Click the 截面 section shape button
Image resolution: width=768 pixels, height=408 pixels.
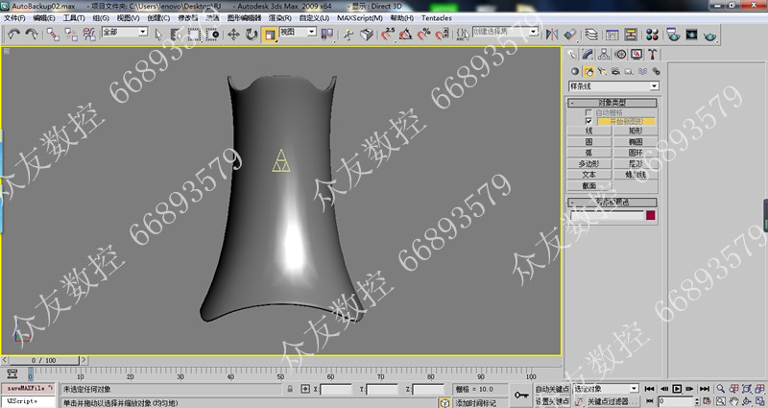(x=589, y=185)
